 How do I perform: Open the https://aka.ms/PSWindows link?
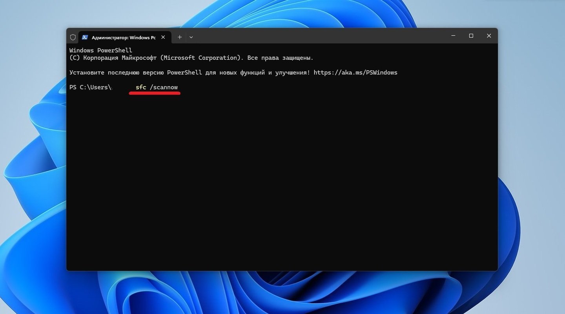pyautogui.click(x=355, y=73)
